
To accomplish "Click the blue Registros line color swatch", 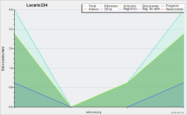I will (x=120, y=9).
